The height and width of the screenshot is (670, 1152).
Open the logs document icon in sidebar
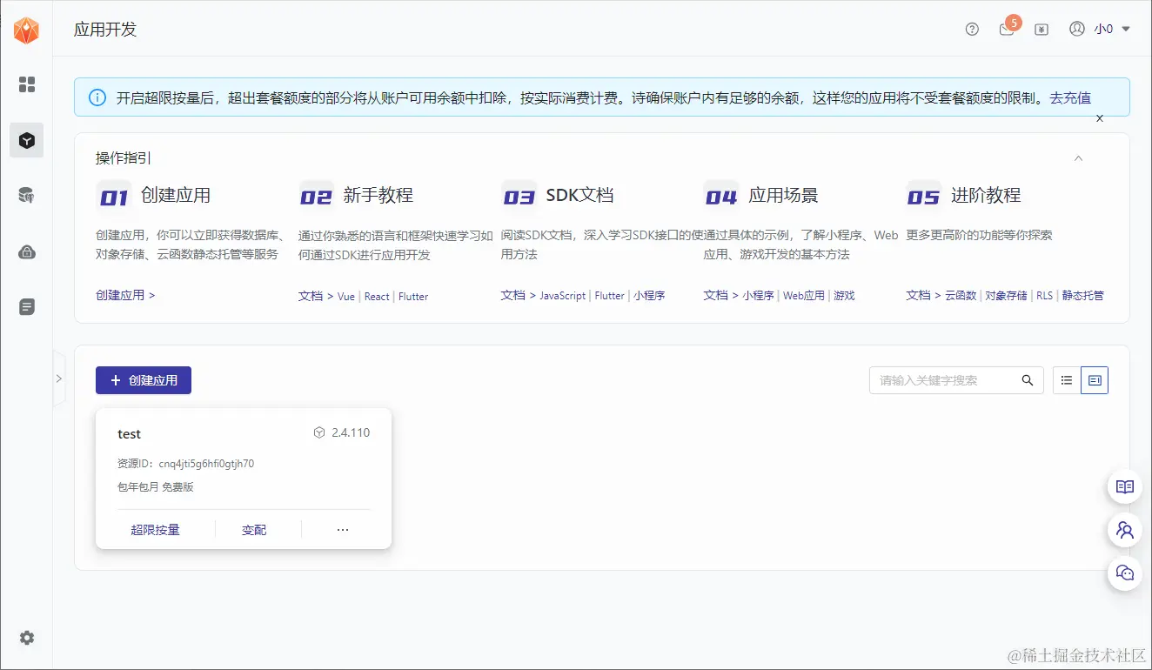(26, 306)
